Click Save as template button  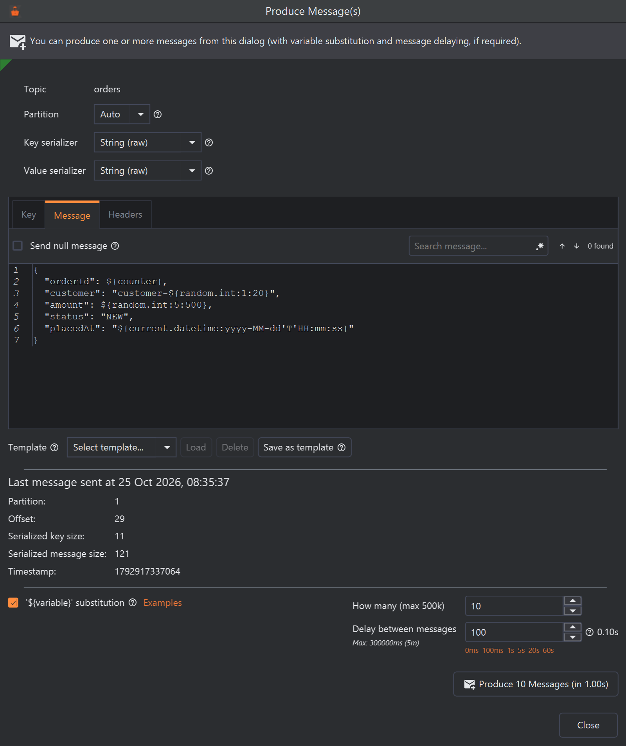[304, 447]
